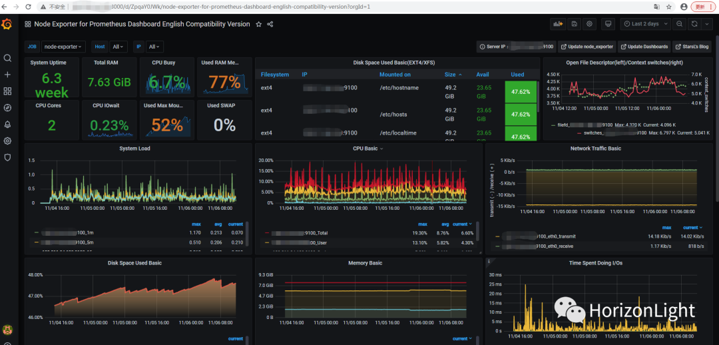Viewport: 719px width, 345px height.
Task: Click the Add panel toolbar icon
Action: (557, 24)
